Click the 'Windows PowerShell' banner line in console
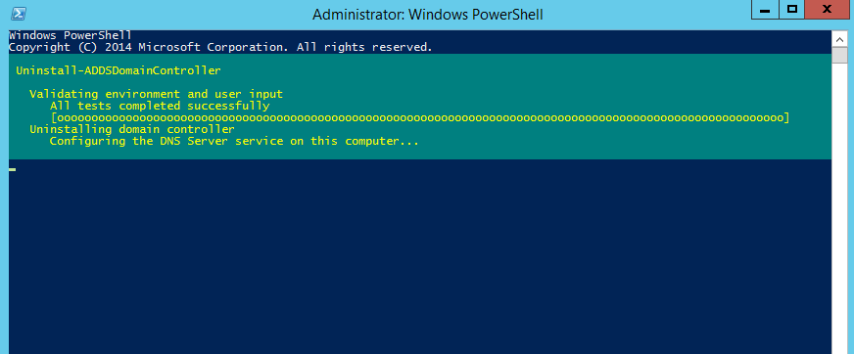Screen dimensions: 854x354 71,35
